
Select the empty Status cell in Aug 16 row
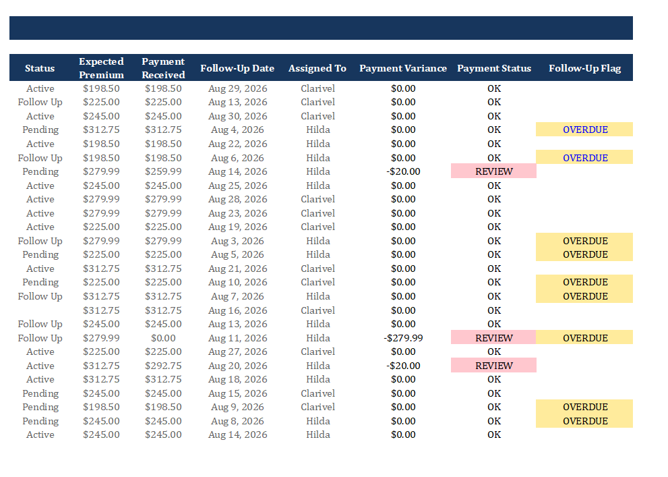(40, 310)
